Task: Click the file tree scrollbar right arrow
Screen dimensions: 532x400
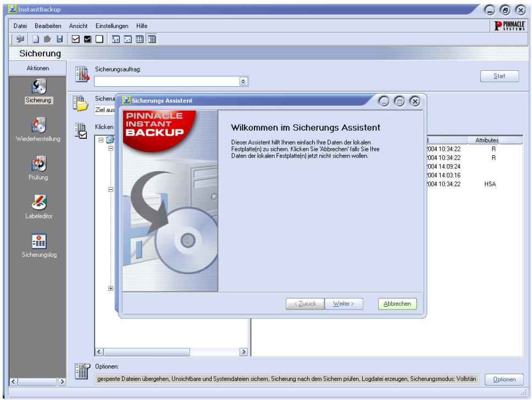Action: [x=243, y=352]
